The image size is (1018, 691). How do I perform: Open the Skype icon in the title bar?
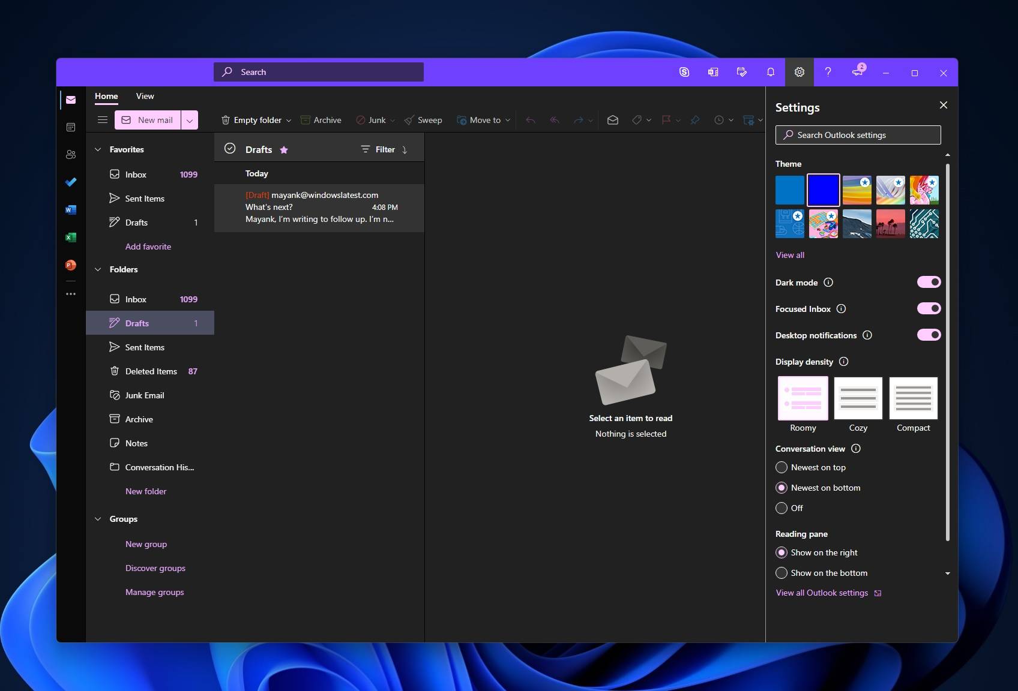pyautogui.click(x=684, y=72)
